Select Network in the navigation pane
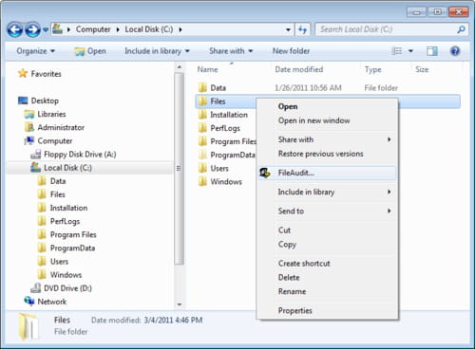 pyautogui.click(x=46, y=302)
